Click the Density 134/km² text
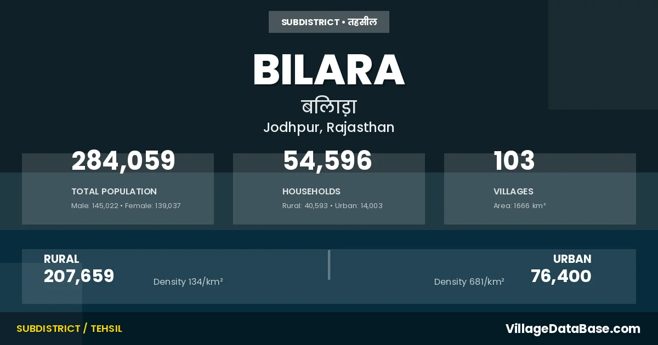 tap(188, 282)
